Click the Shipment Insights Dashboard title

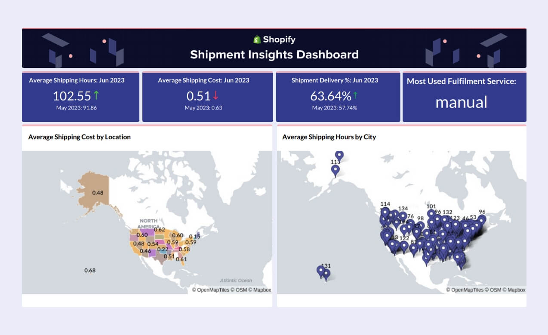point(274,55)
